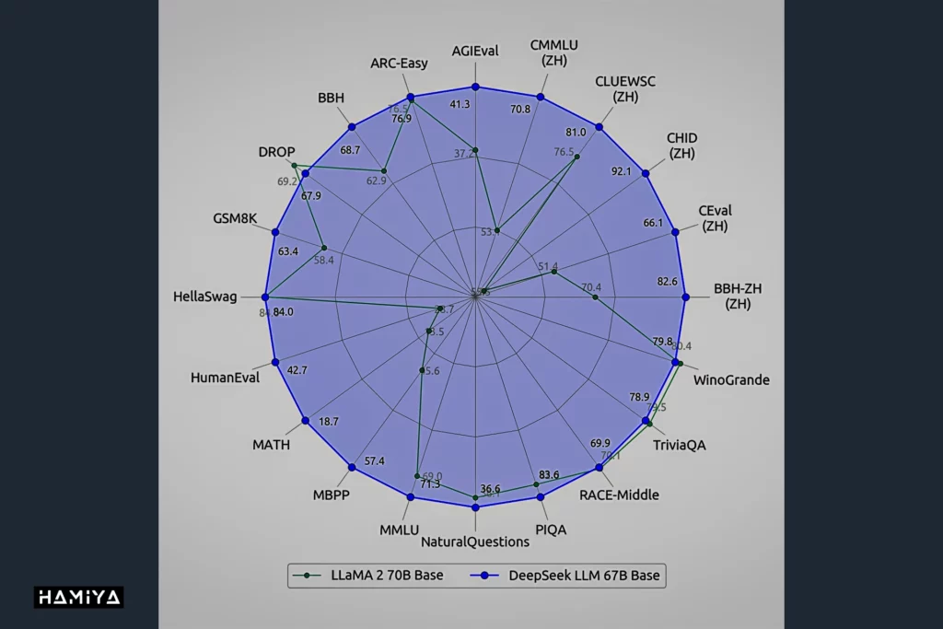Screen dimensions: 943x629
Task: Click the 81.0 value near CLUEWSC
Action: pyautogui.click(x=576, y=133)
